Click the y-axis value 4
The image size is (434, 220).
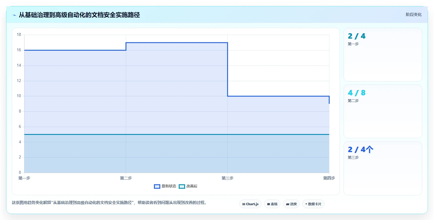click(20, 142)
